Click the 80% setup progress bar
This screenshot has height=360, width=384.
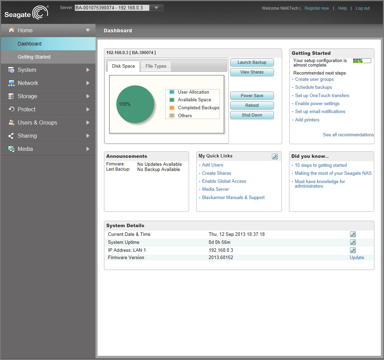(362, 61)
